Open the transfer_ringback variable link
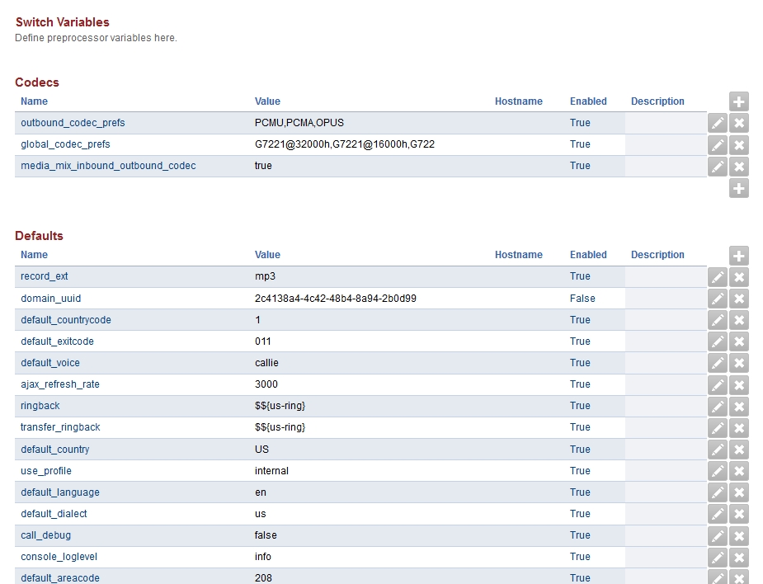Viewport: 763px width, 584px height. coord(60,427)
